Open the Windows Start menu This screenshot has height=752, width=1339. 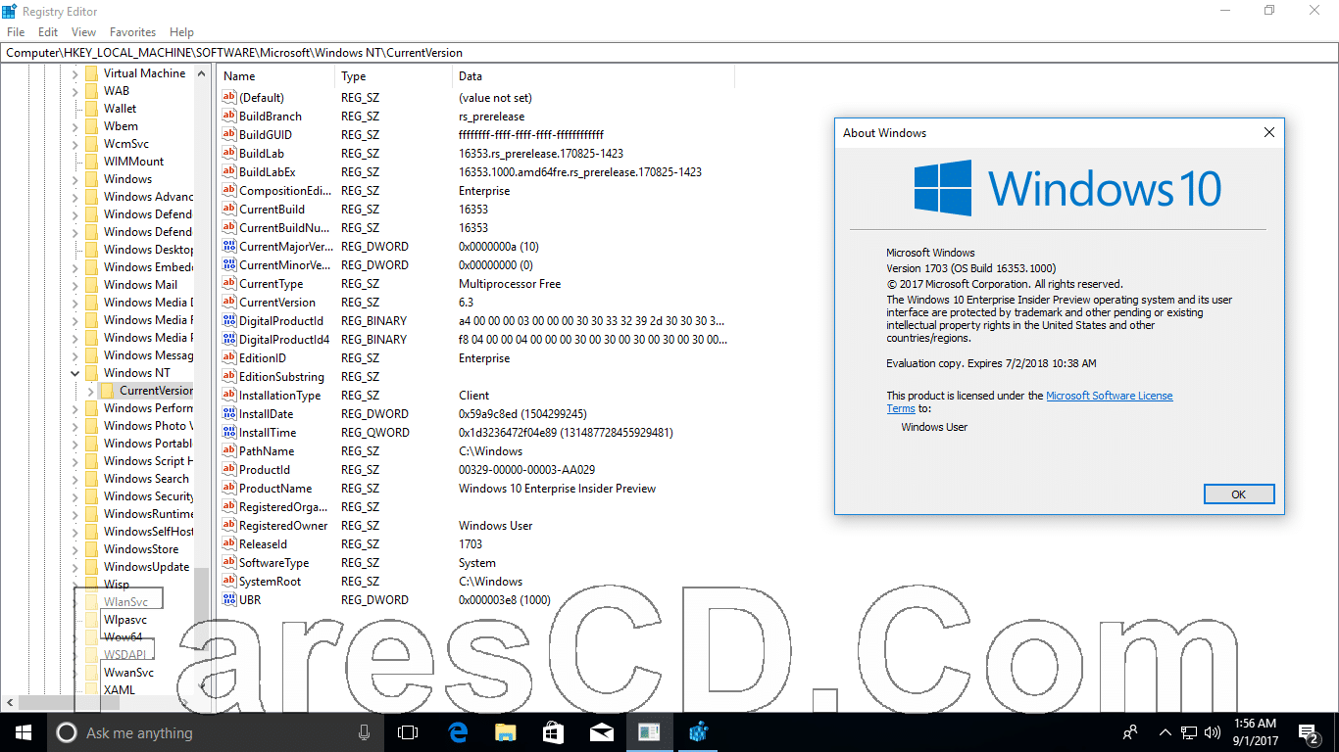(x=24, y=732)
